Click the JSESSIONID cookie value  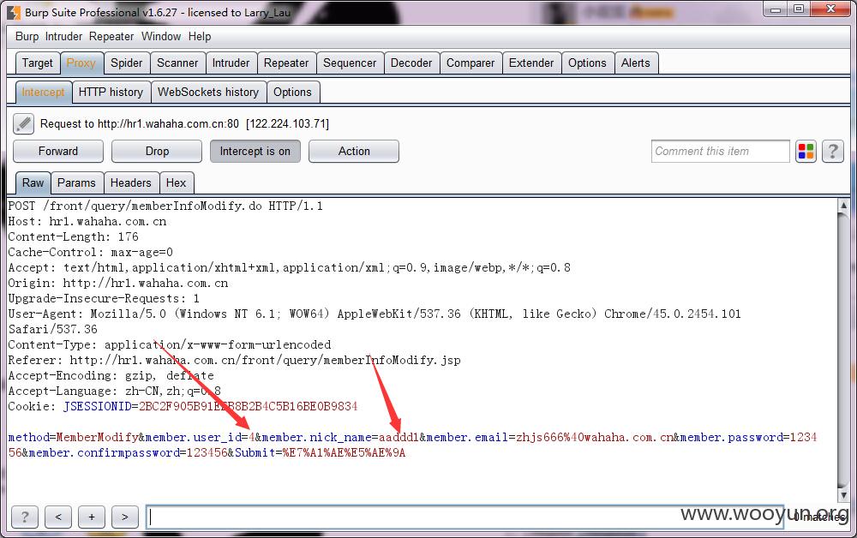point(249,406)
